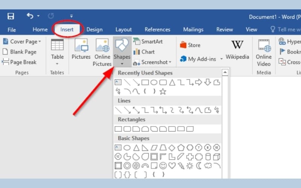
Task: Open the Office Store
Action: (x=190, y=45)
